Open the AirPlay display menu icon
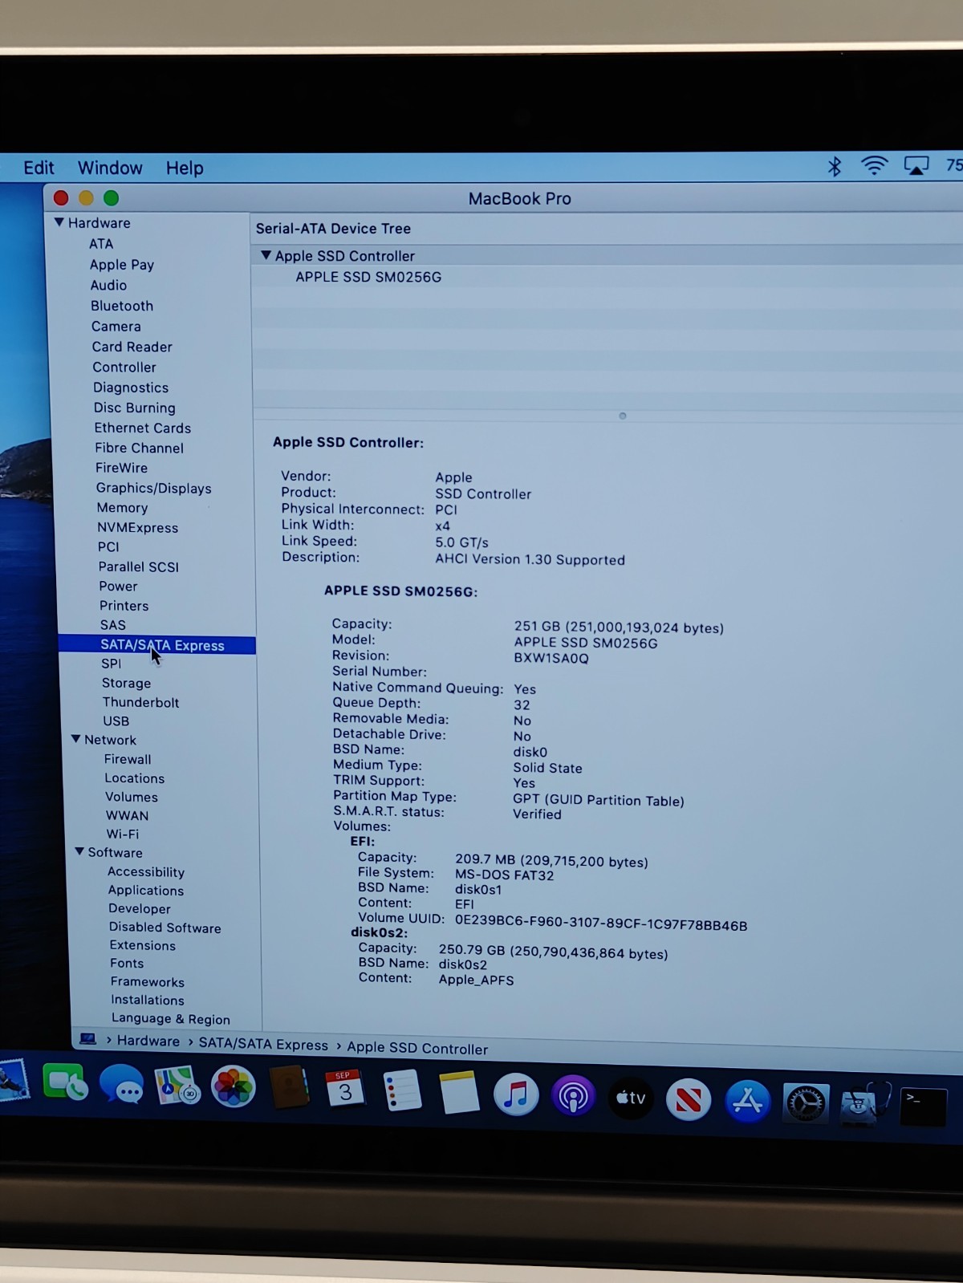Image resolution: width=963 pixels, height=1283 pixels. (x=916, y=165)
